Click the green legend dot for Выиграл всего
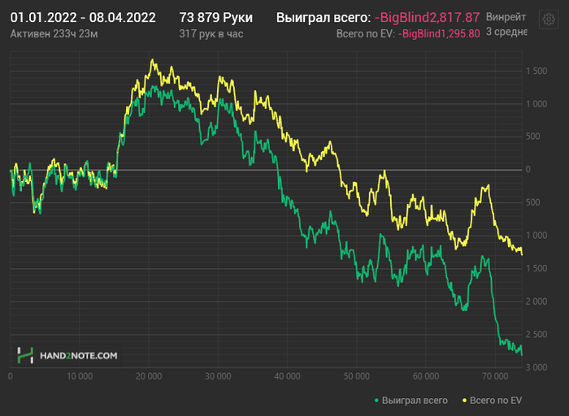 coord(376,401)
